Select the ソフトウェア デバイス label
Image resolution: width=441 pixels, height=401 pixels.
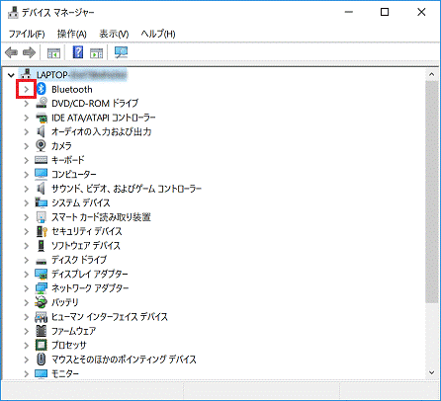coord(86,245)
